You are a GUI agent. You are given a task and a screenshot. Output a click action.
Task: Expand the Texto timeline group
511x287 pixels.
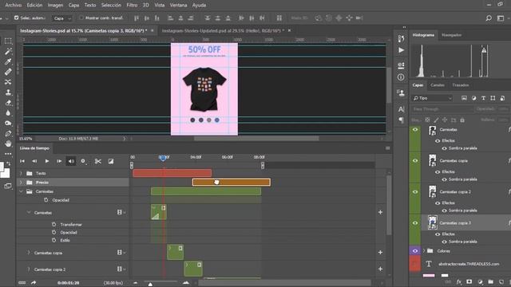click(x=22, y=174)
